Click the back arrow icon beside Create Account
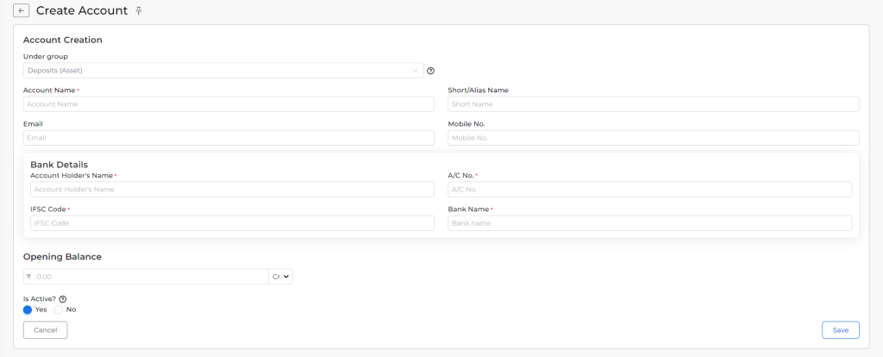883x357 pixels. point(21,10)
